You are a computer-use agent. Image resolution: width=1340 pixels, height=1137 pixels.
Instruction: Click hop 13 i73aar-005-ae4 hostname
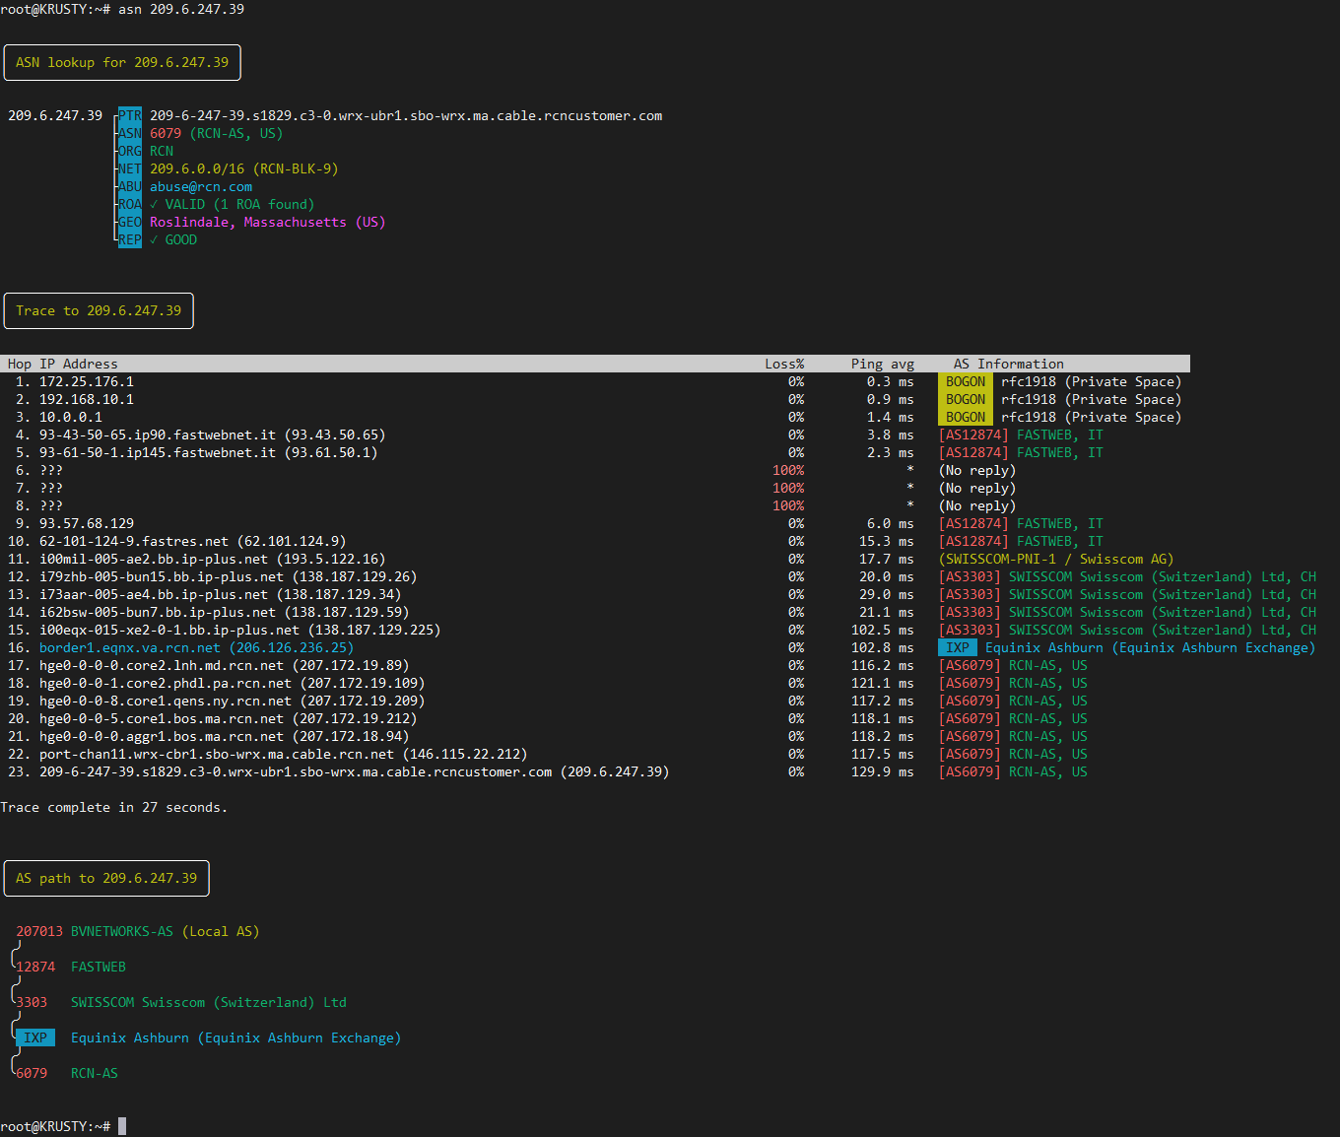[x=154, y=594]
